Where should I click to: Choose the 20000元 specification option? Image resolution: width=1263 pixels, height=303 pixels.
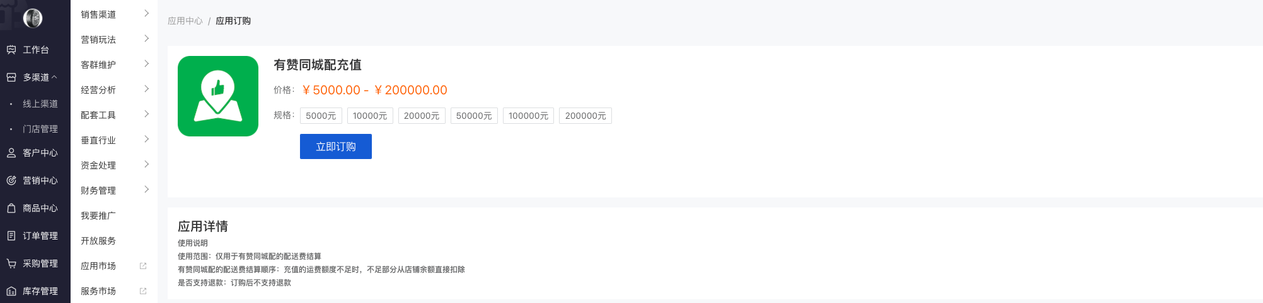click(x=422, y=116)
